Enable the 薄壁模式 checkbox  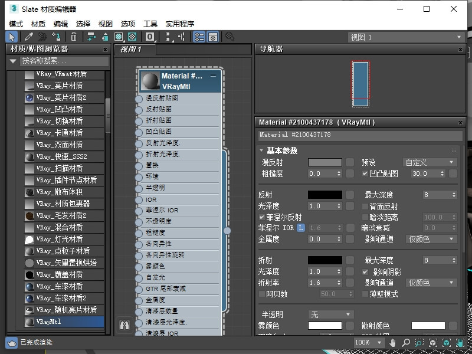coord(365,294)
